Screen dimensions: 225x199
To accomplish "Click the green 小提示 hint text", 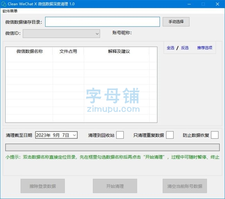I will pos(112,157).
